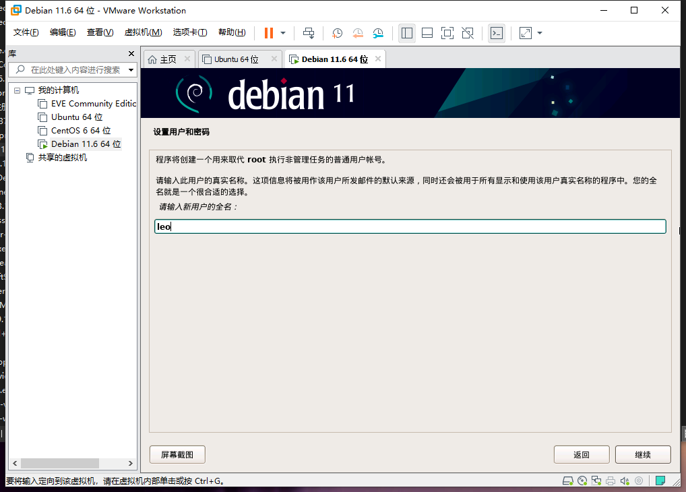
Task: Toggle Unity mode icon
Action: [468, 33]
